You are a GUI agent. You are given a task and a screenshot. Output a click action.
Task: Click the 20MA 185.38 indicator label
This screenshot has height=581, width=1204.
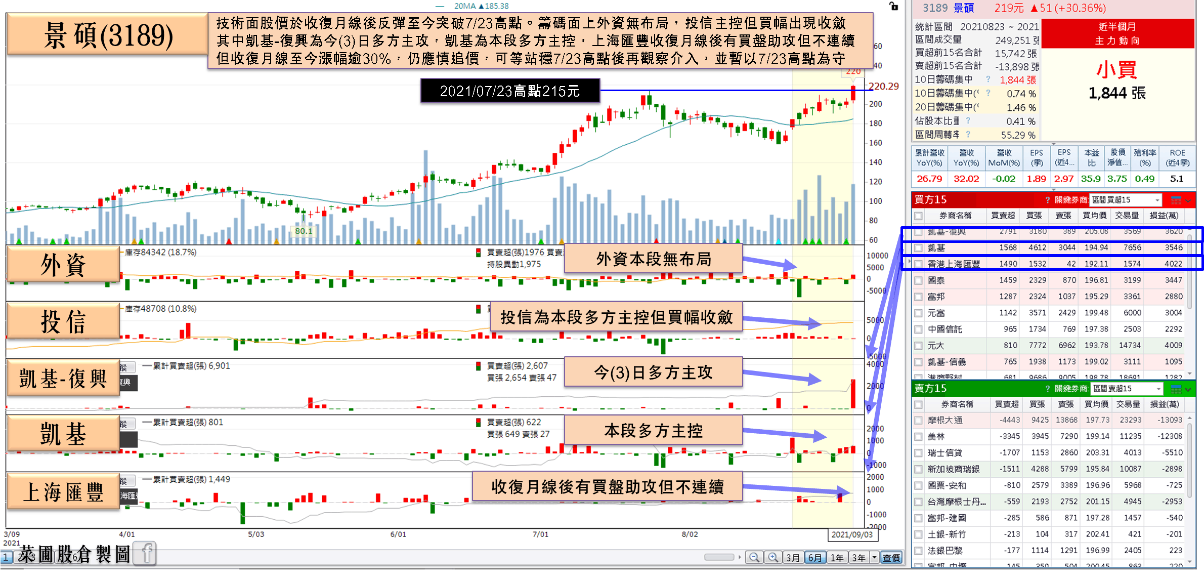pos(481,6)
